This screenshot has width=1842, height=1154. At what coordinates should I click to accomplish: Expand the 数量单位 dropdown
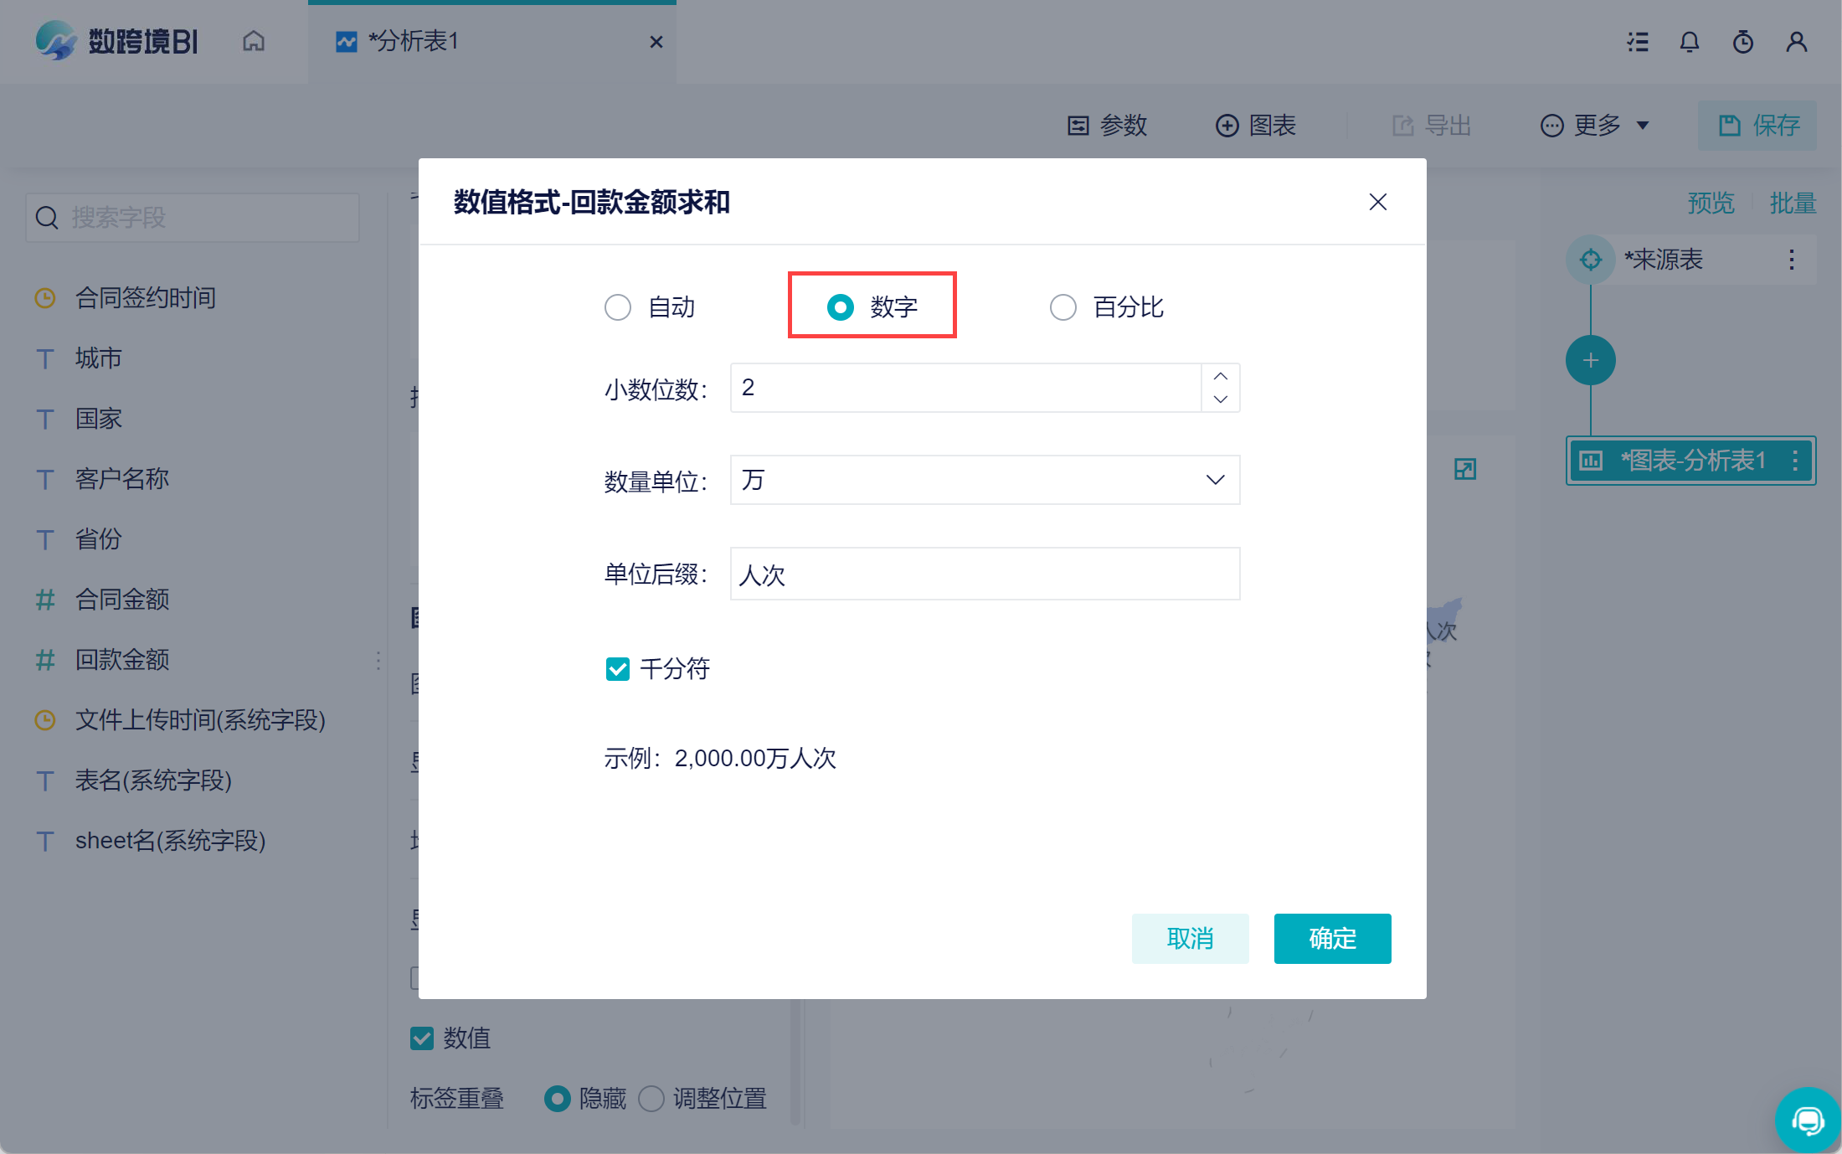(985, 480)
